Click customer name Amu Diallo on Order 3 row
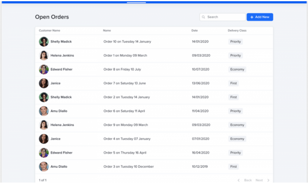The width and height of the screenshot is (308, 185). 59,166
